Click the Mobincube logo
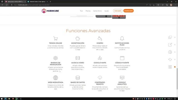 (50, 11)
